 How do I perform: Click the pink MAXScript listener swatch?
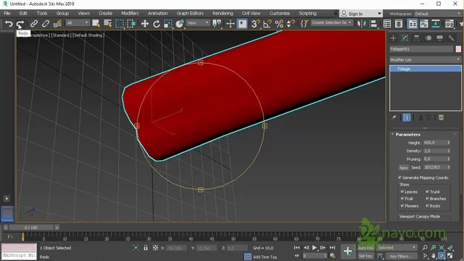(x=20, y=247)
